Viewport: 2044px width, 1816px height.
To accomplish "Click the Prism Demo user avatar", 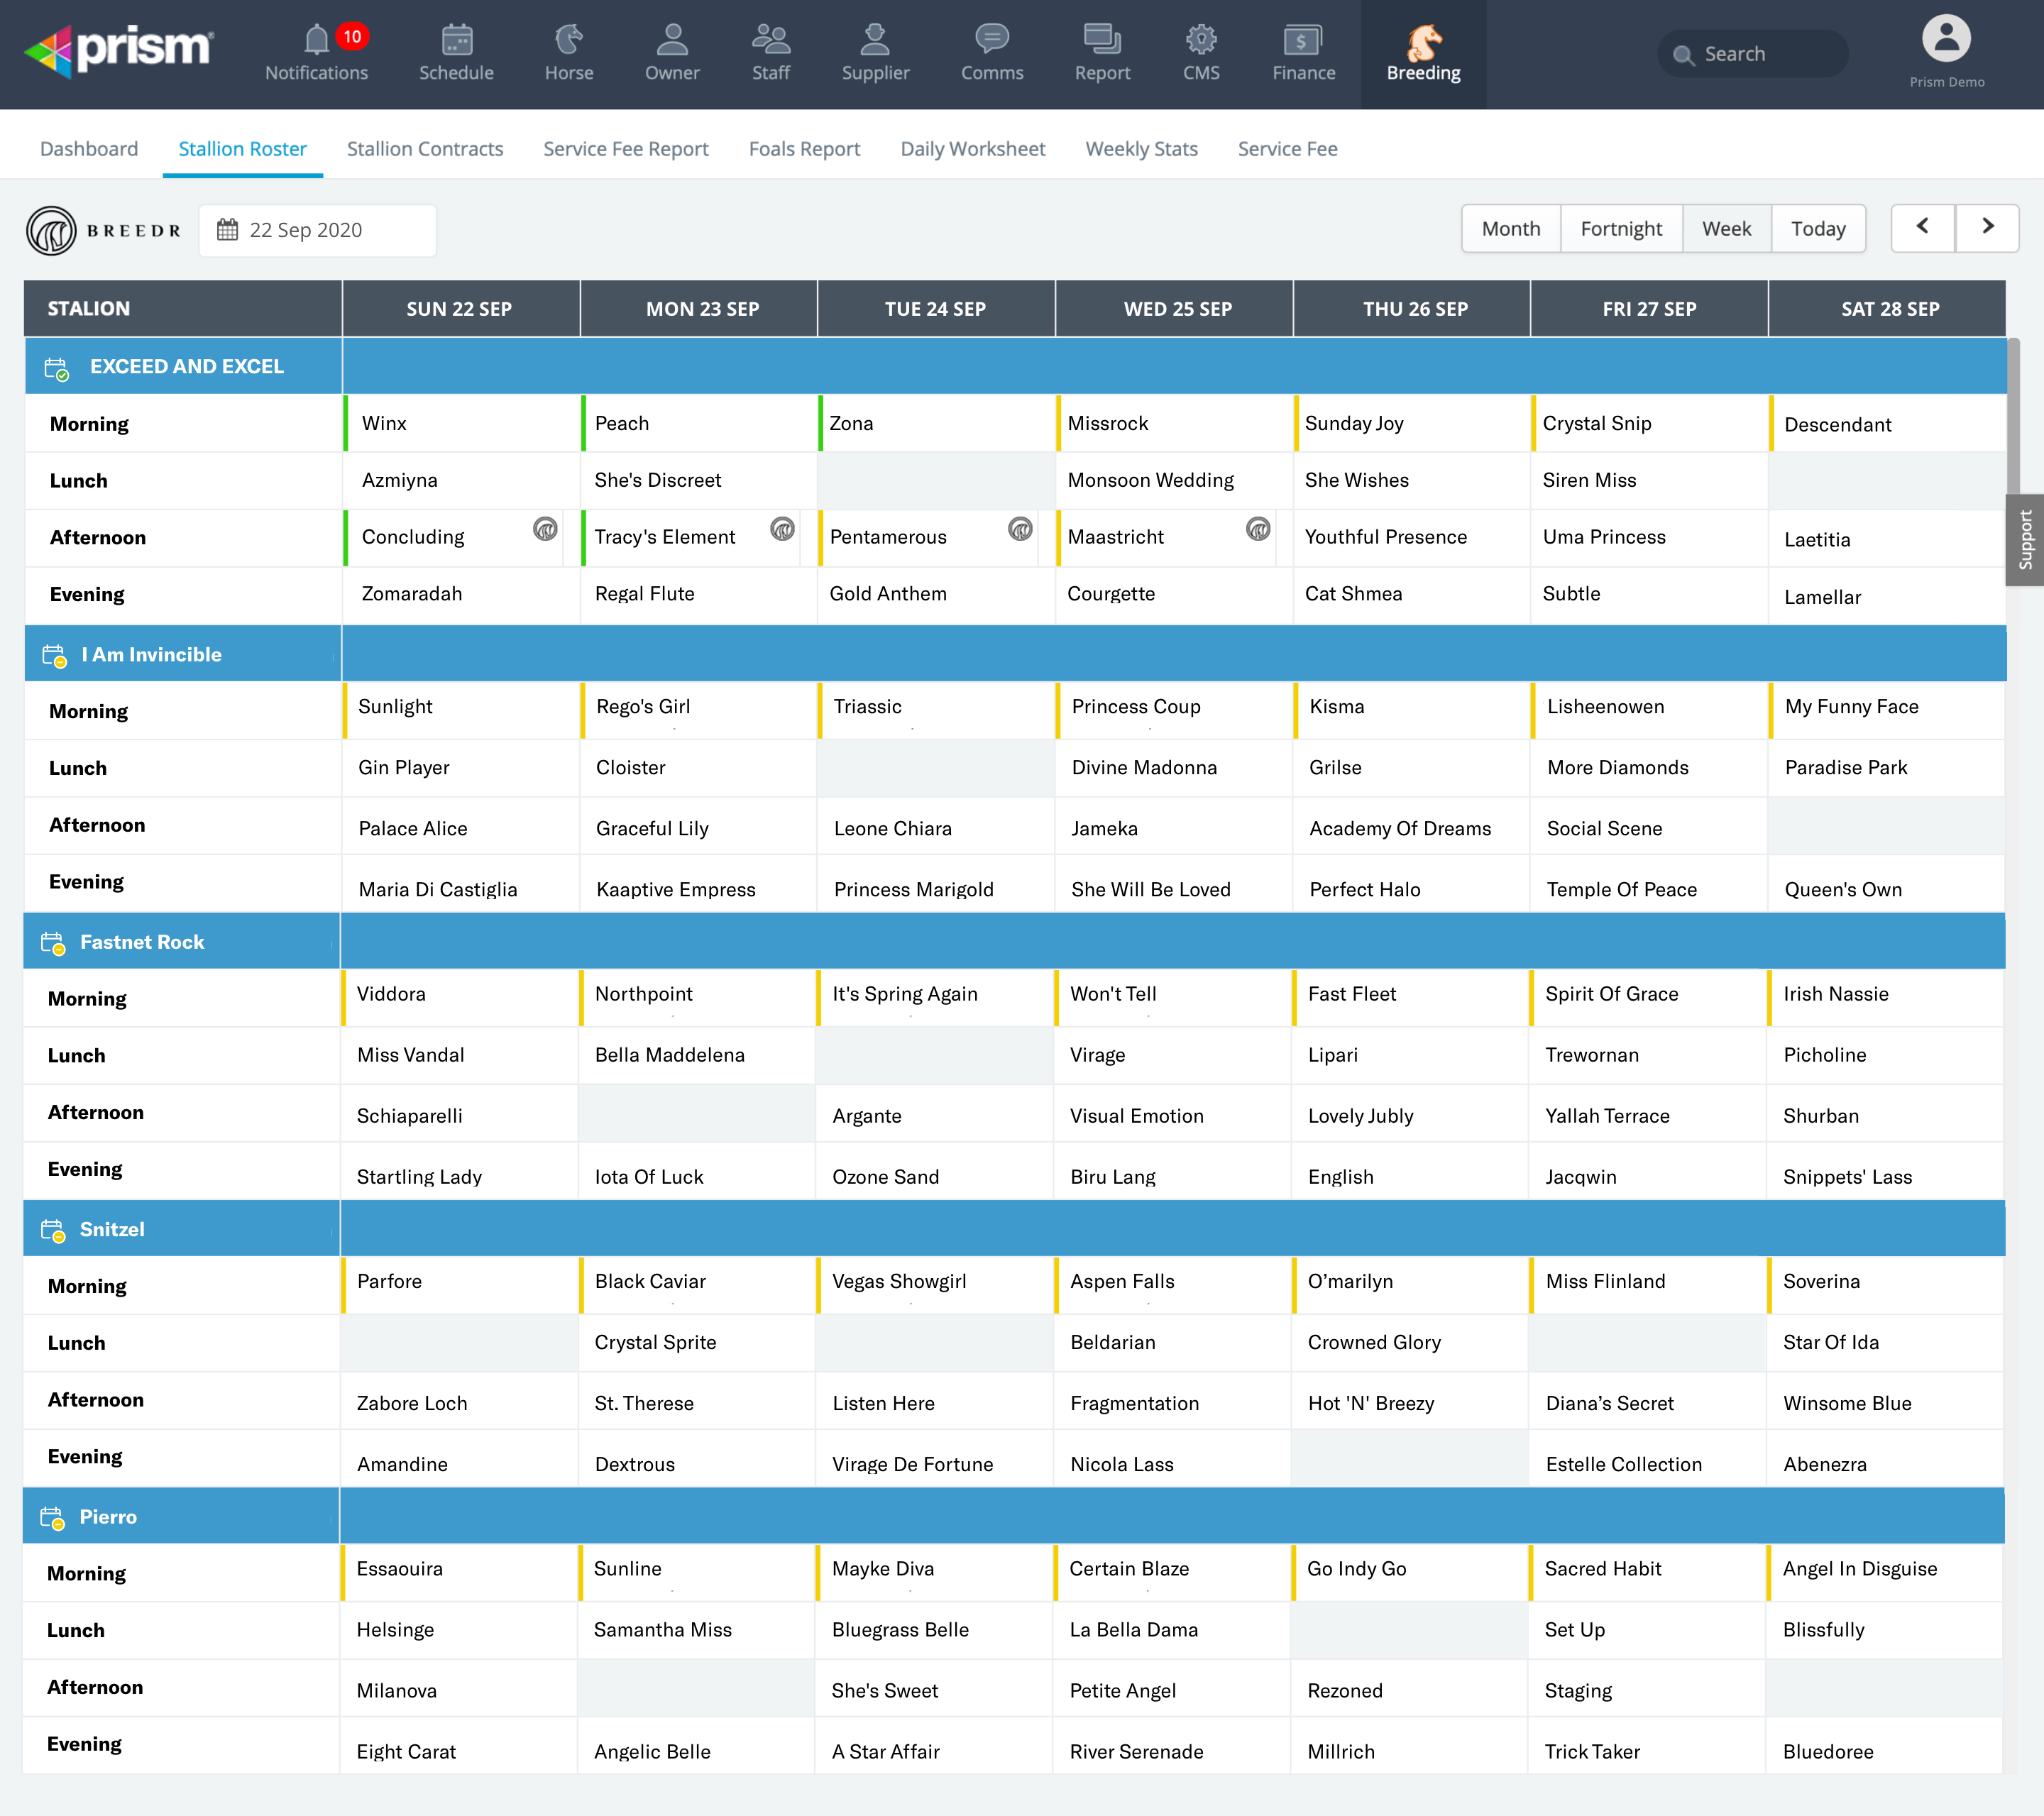I will [x=1945, y=40].
